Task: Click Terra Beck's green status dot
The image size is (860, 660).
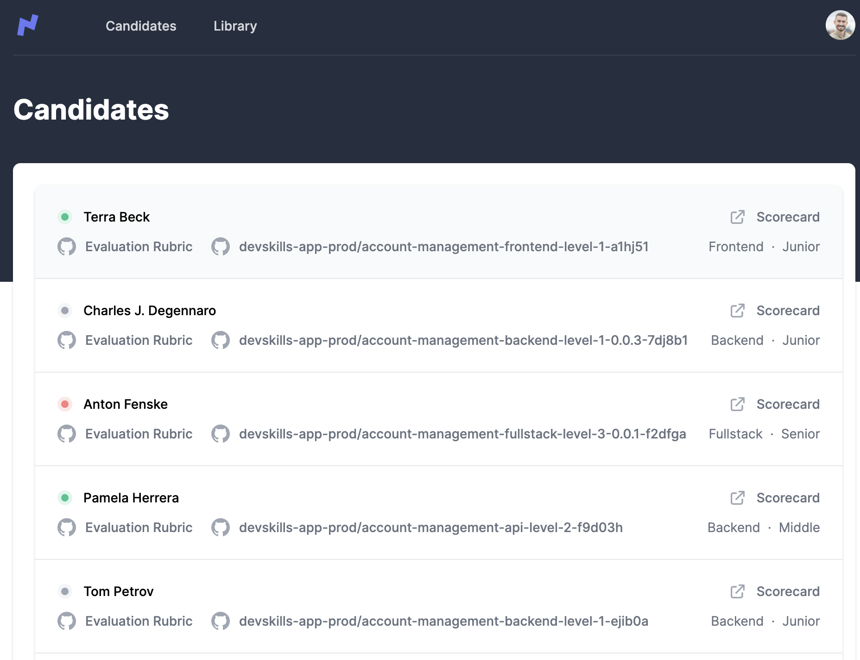Action: click(65, 217)
